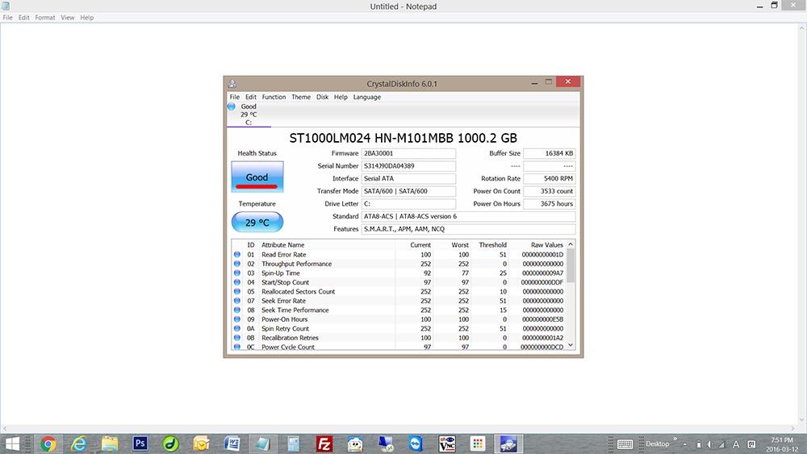Screen dimensions: 807x454
Task: Open Notepad's Format menu
Action: pos(44,18)
